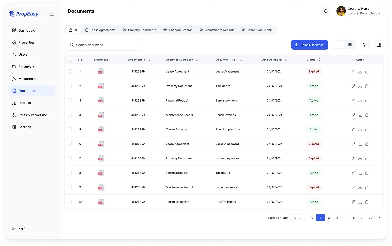Collapse the sidebar panel icon
The height and width of the screenshot is (246, 392).
pyautogui.click(x=52, y=14)
